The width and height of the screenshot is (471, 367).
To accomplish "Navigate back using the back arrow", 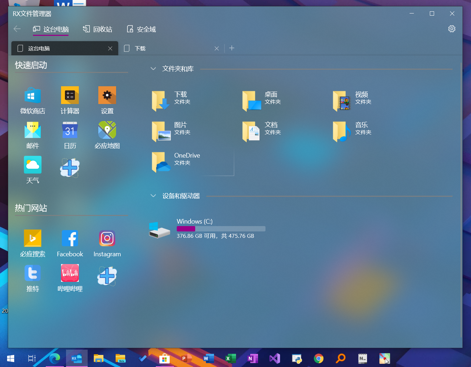I will [17, 29].
